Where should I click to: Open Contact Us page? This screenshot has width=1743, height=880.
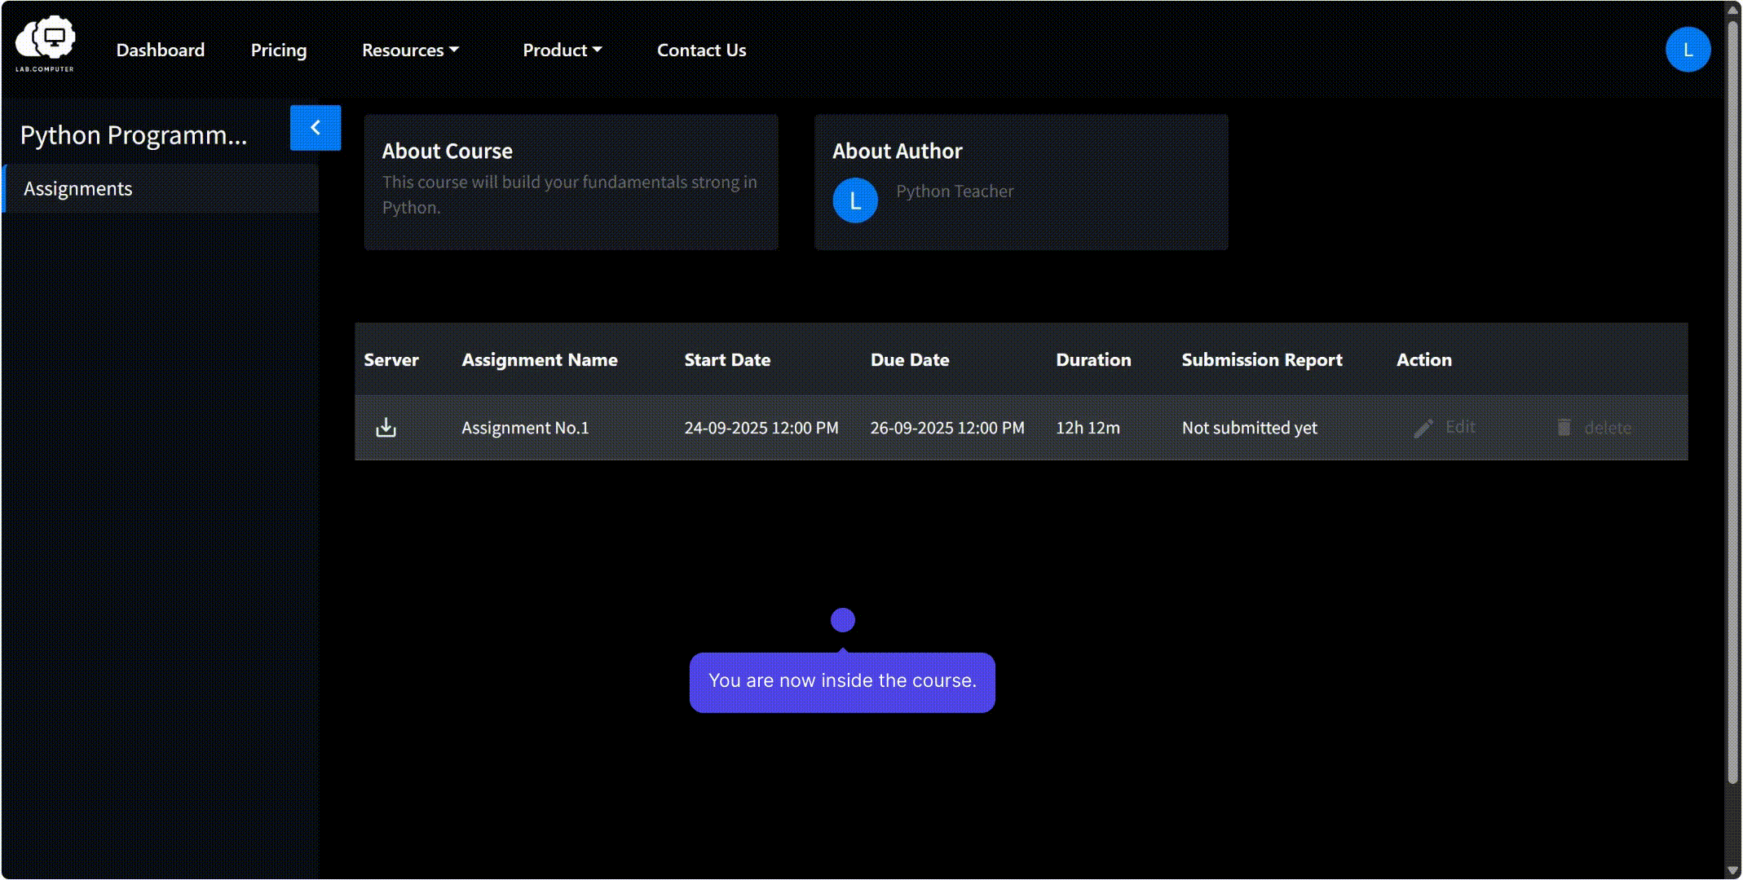point(701,51)
